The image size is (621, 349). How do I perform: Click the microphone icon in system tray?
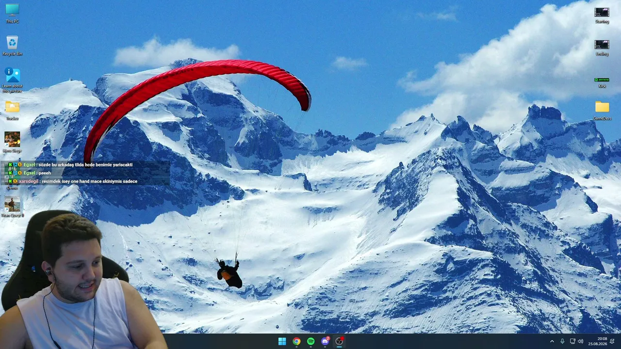pos(562,341)
